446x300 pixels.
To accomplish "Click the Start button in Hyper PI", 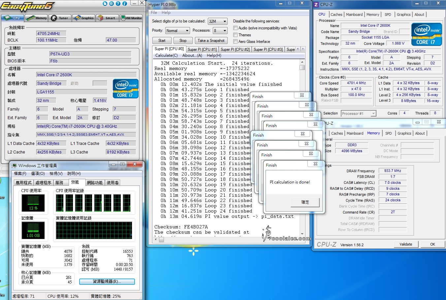I will pyautogui.click(x=162, y=41).
